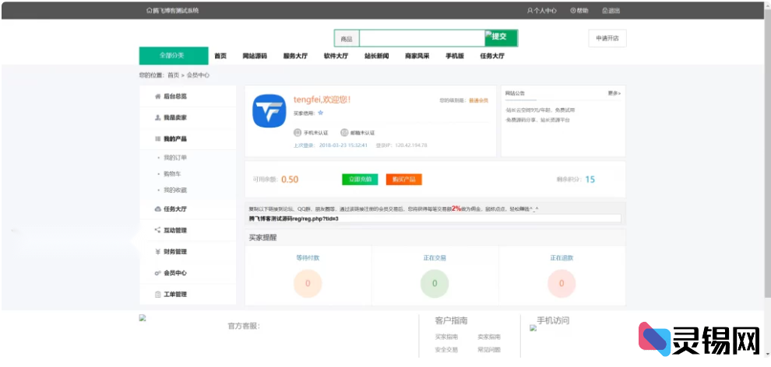Click the 正在退款 link
Viewport: 771px width, 367px height.
pyautogui.click(x=562, y=257)
